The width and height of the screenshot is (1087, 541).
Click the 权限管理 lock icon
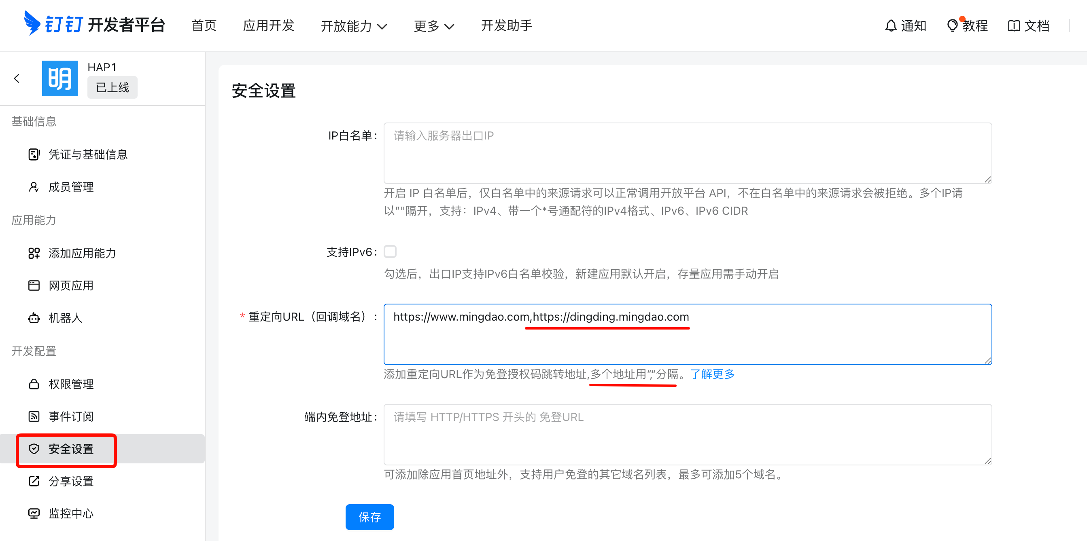(34, 384)
